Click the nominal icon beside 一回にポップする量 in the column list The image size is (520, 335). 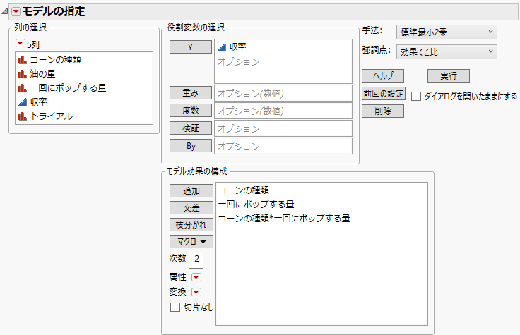coord(23,88)
